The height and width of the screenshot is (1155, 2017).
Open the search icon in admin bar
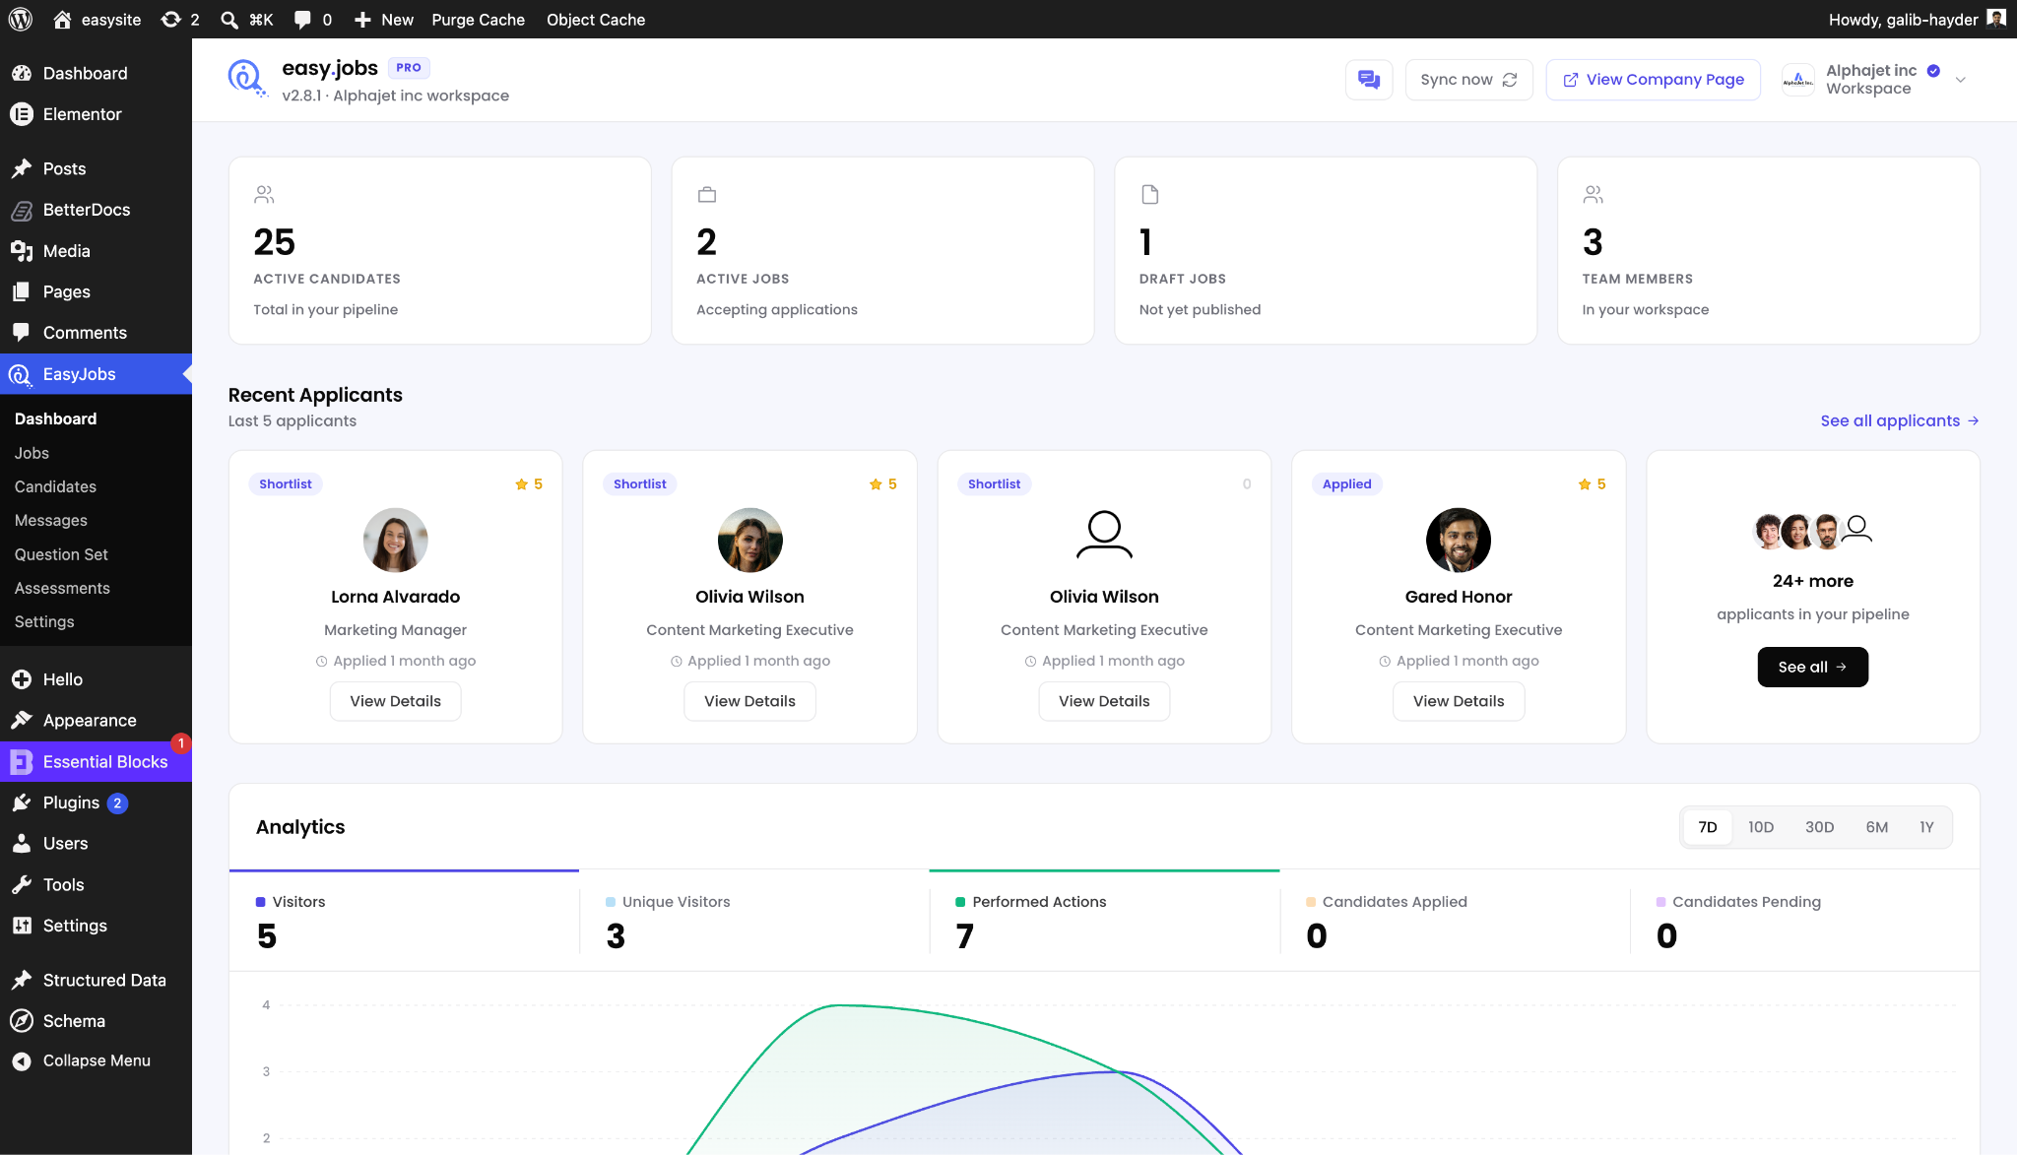[229, 20]
